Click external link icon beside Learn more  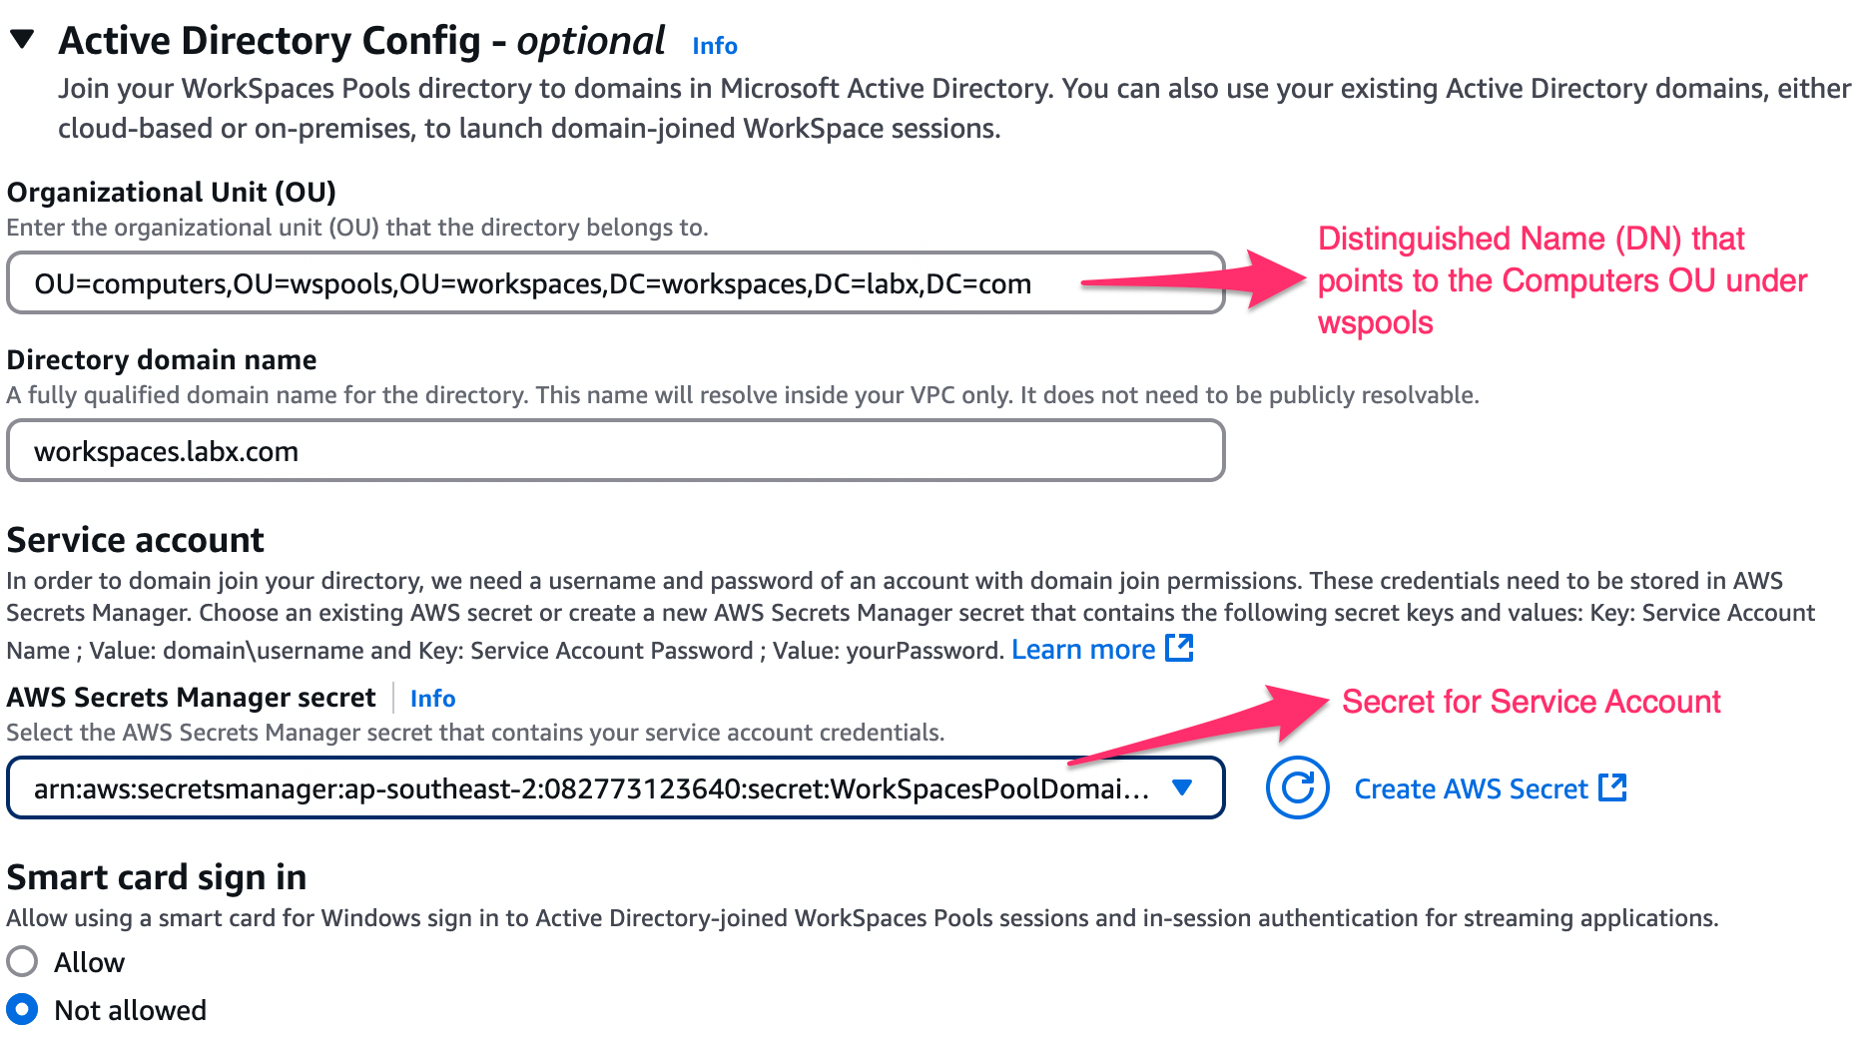point(1180,649)
